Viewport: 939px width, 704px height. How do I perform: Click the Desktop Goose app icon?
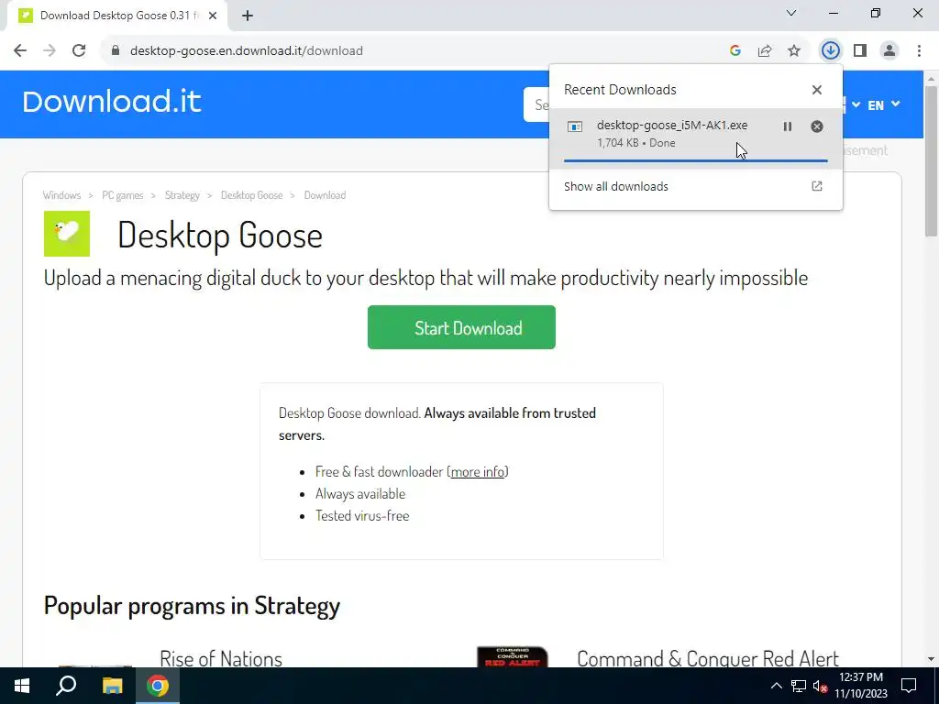[x=66, y=234]
